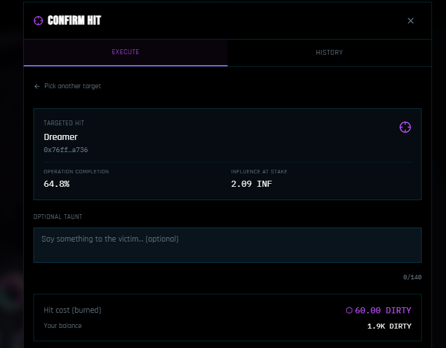Click the 0/140 character counter
The height and width of the screenshot is (348, 446).
[x=412, y=277]
